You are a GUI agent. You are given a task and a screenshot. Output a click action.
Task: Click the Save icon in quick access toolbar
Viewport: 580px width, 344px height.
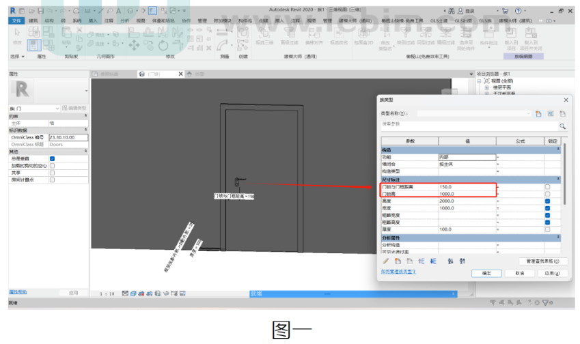pyautogui.click(x=40, y=11)
